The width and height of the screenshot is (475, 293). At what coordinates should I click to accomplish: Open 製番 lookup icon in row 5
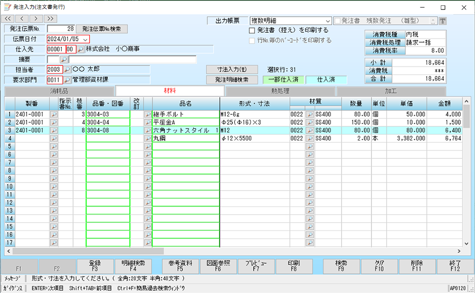click(x=54, y=146)
